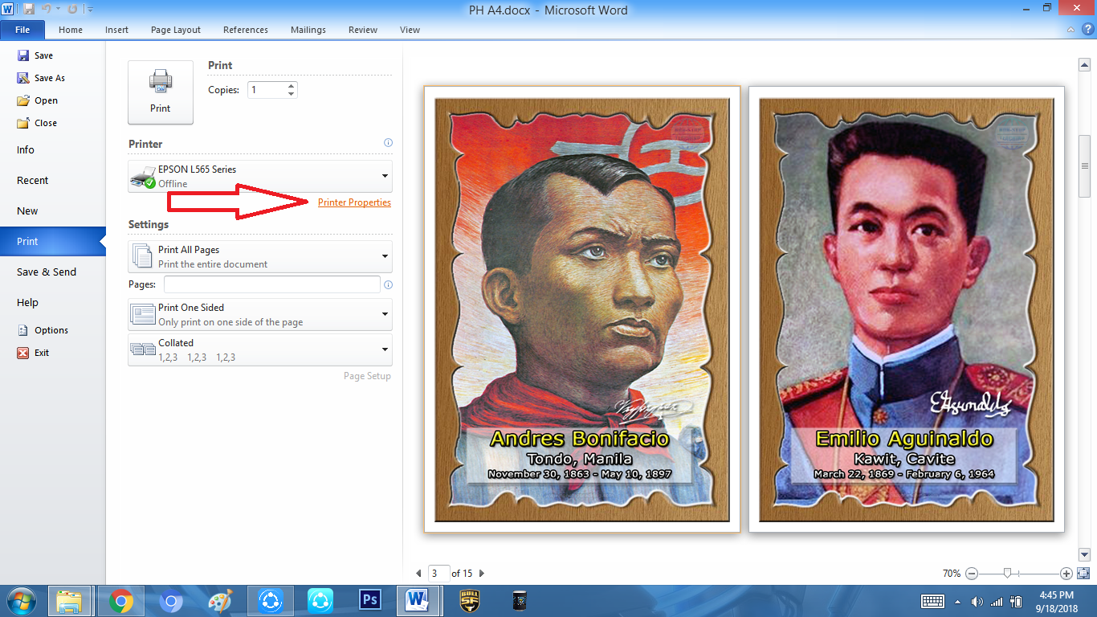Switch to the Home ribbon tab
1097x617 pixels.
(71, 30)
